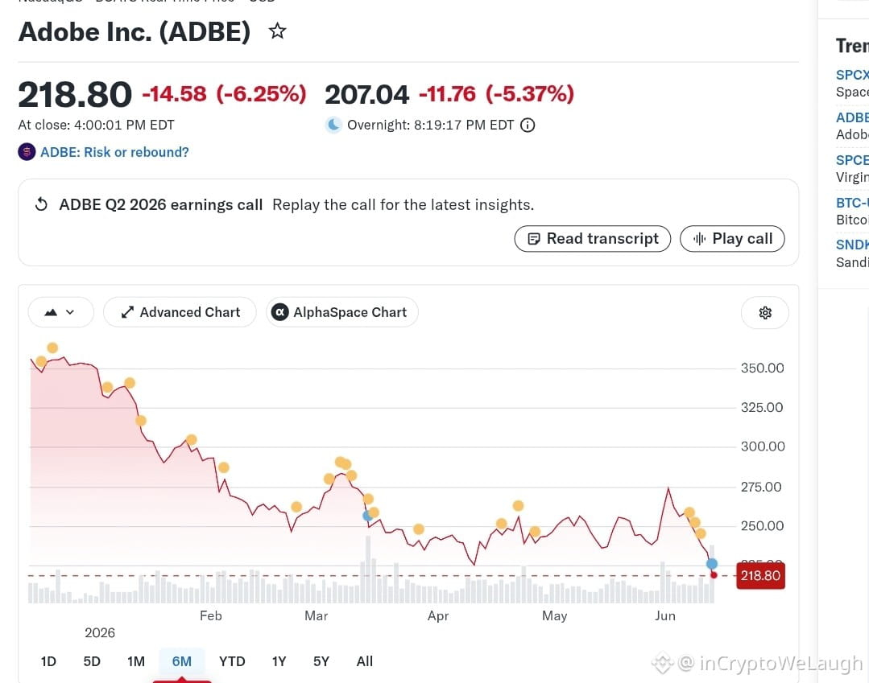The image size is (869, 683).
Task: Click the Read transcript button
Action: 593,239
